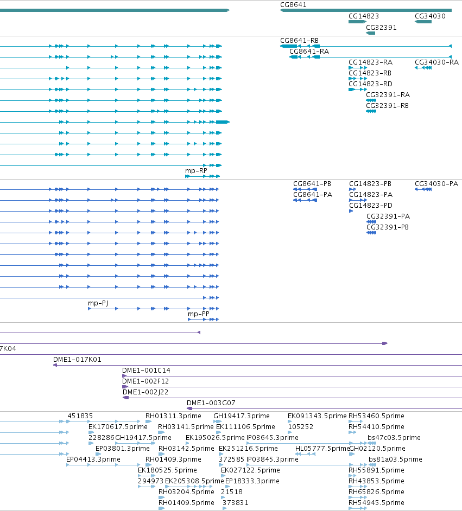Open protein CG8641-PA
462x511 pixels.
click(x=313, y=195)
